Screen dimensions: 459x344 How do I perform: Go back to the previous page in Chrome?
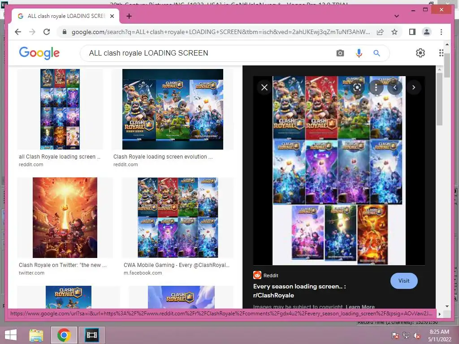pyautogui.click(x=18, y=32)
